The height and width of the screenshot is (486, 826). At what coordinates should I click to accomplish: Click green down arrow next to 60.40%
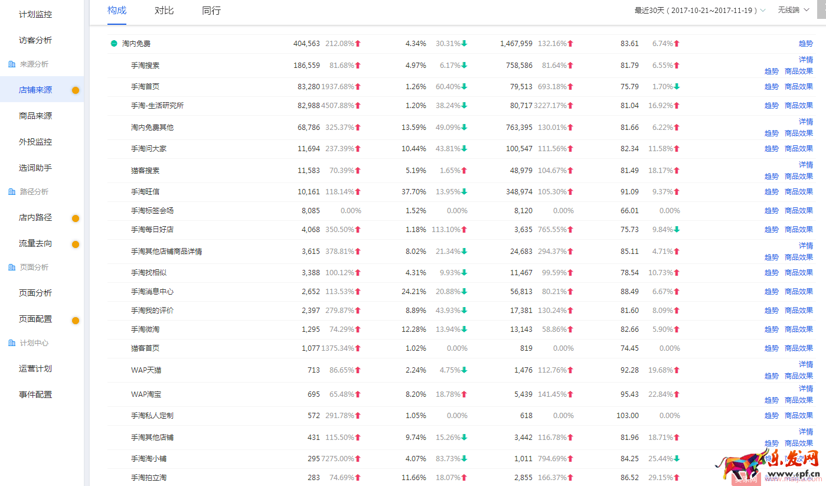(x=464, y=87)
